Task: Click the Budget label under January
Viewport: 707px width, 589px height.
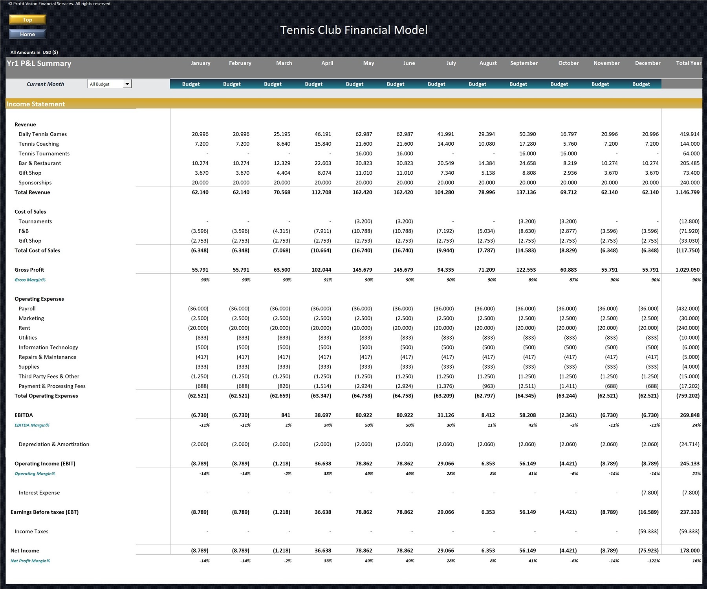Action: point(190,84)
